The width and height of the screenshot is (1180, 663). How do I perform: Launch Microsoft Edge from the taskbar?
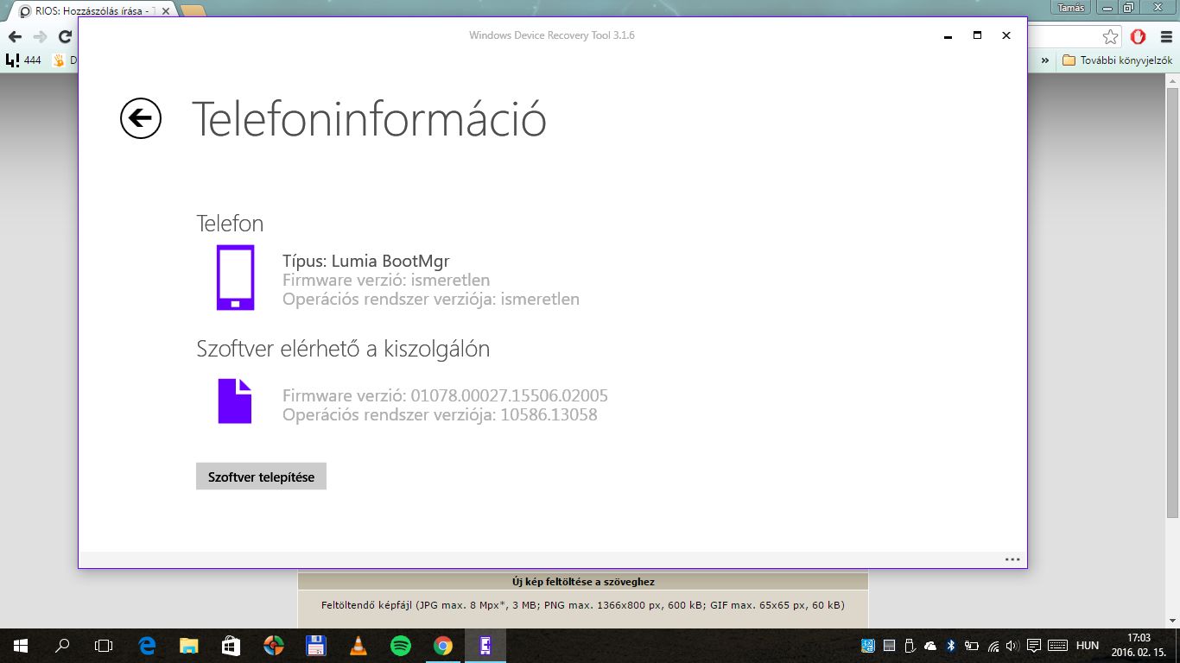[147, 646]
